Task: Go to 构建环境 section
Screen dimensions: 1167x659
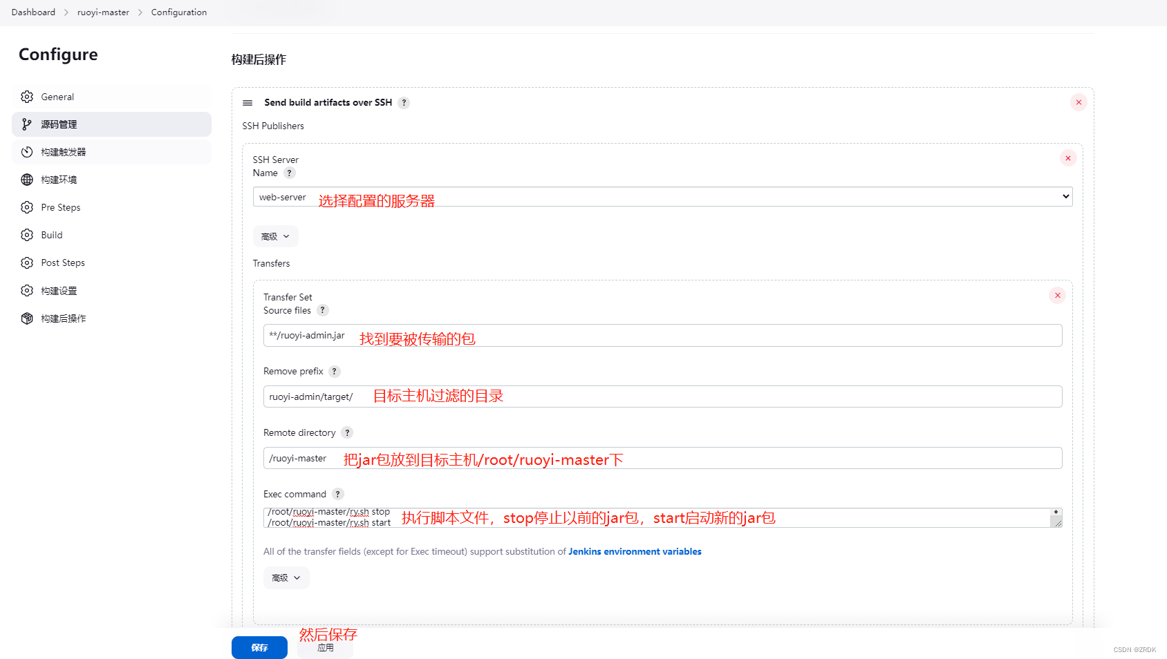Action: point(111,180)
